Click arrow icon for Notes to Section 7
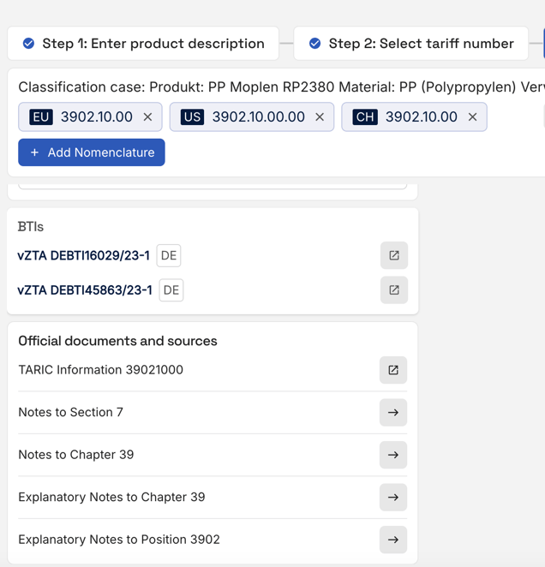Screen dimensions: 545x567 coord(393,413)
